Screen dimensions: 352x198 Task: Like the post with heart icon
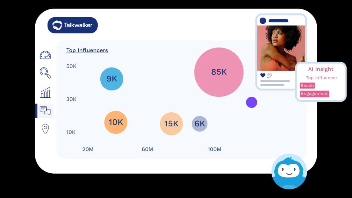(263, 75)
